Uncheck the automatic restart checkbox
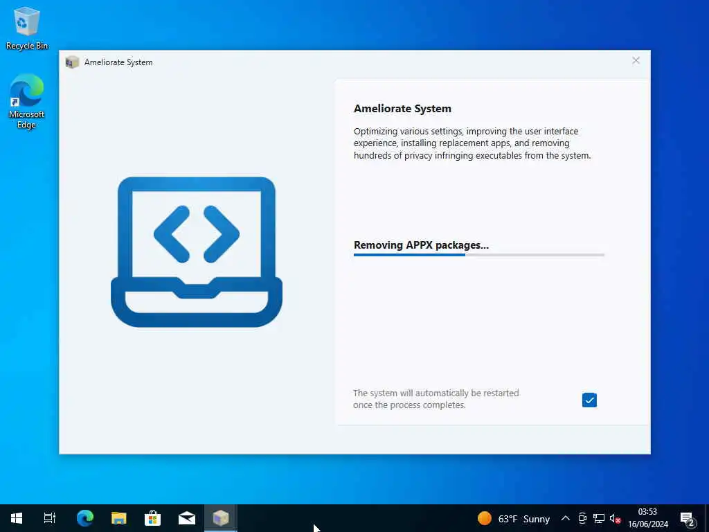 click(x=589, y=400)
